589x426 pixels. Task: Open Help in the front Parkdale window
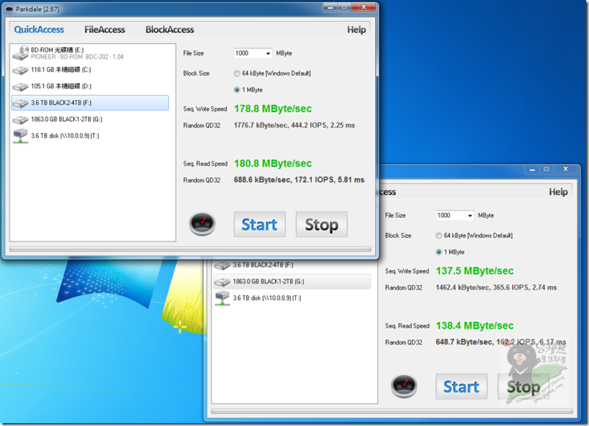pos(356,30)
